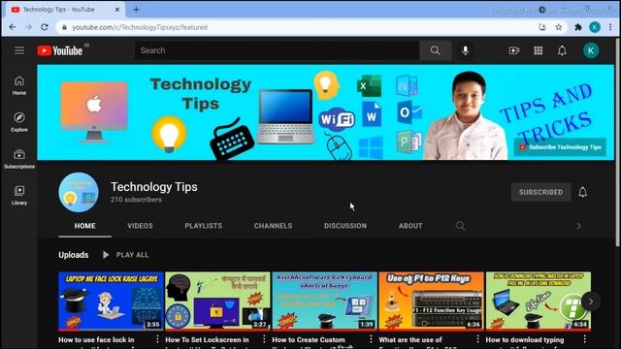This screenshot has height=349, width=621.
Task: Open Subscriptions in the left sidebar
Action: tap(19, 159)
